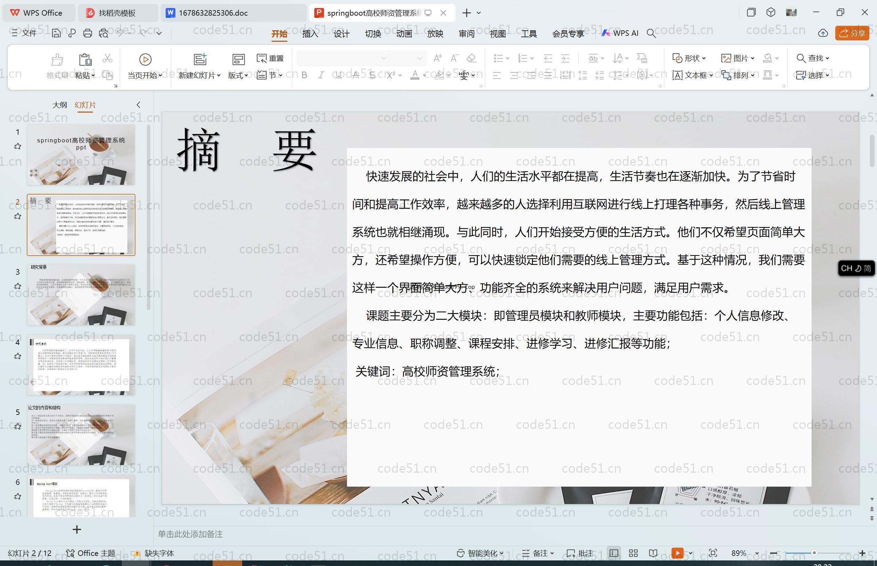The width and height of the screenshot is (877, 566).
Task: Click the Undo arrow icon
Action: (120, 33)
